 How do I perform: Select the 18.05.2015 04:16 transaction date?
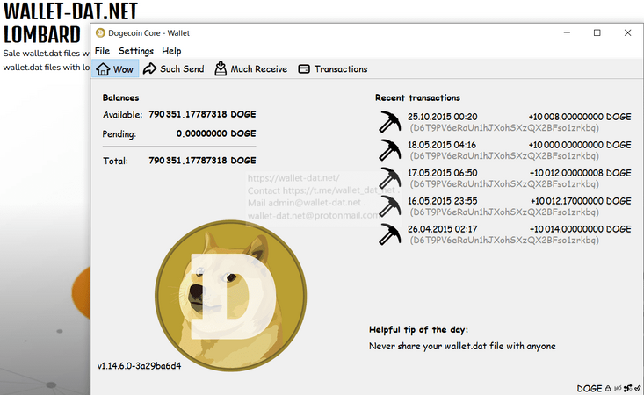[442, 145]
